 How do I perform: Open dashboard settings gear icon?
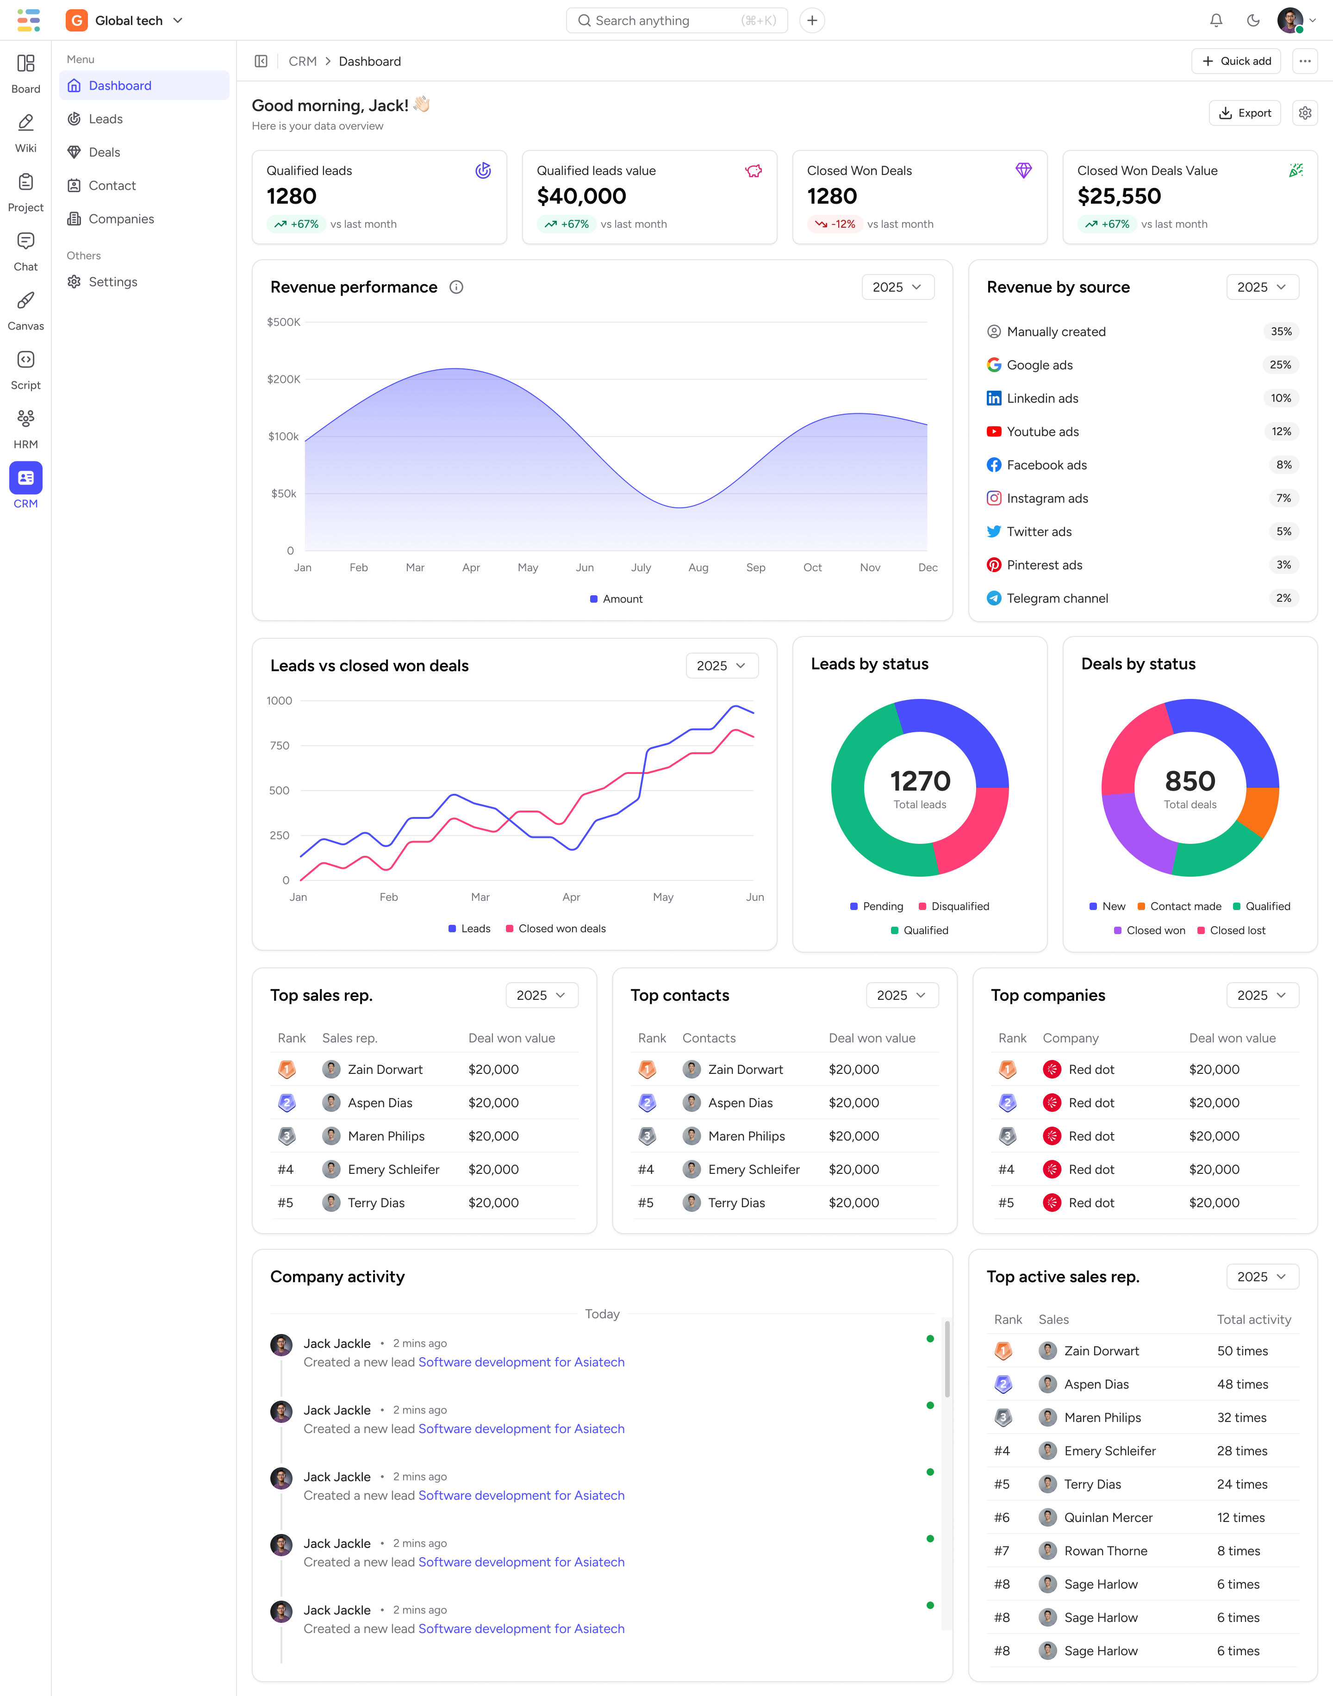1305,113
